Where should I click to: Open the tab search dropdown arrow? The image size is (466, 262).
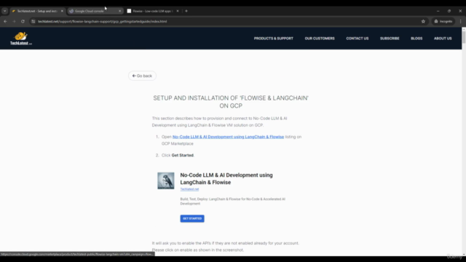[x=5, y=11]
